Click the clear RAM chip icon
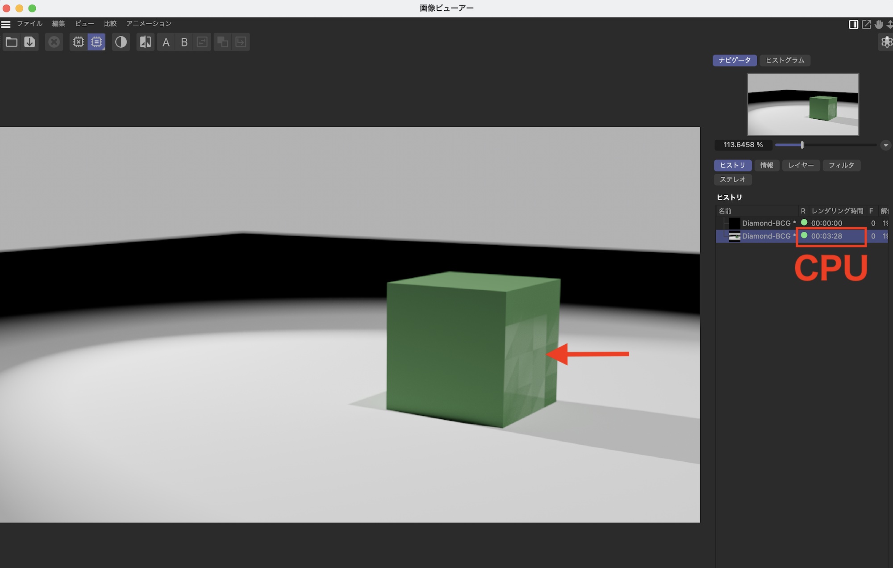This screenshot has height=568, width=893. click(79, 42)
